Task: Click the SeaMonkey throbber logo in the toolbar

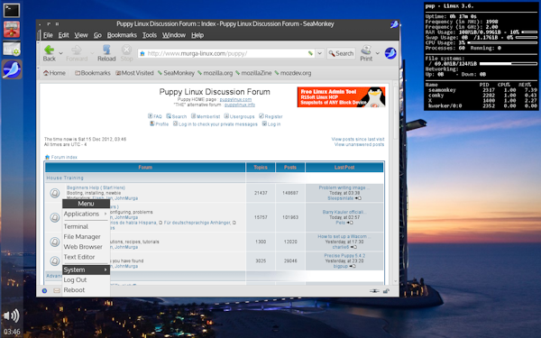Action: tap(390, 53)
